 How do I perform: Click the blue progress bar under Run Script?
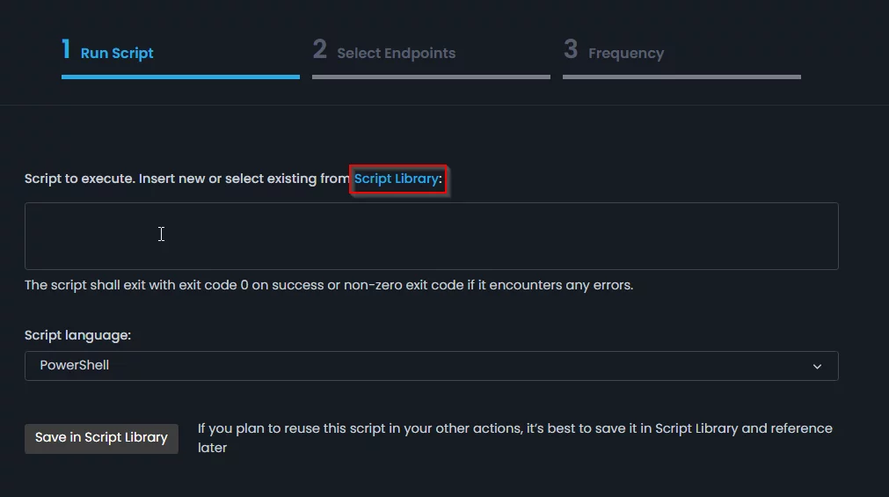[180, 77]
